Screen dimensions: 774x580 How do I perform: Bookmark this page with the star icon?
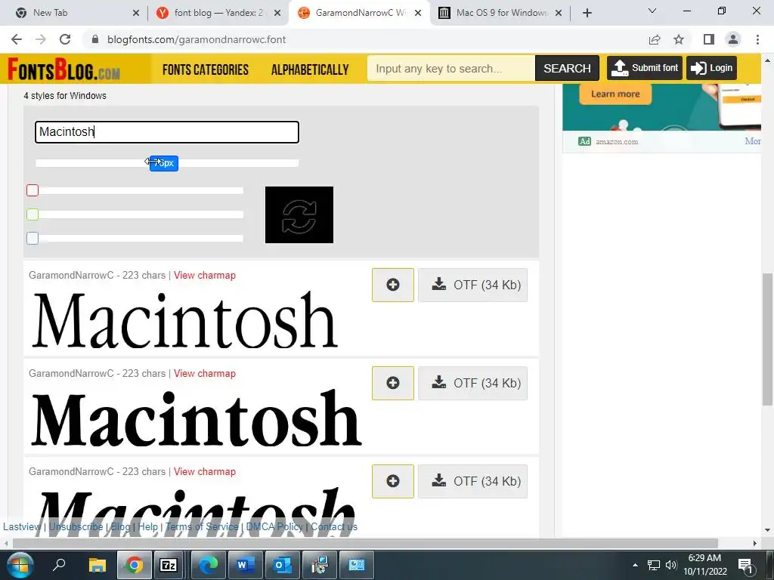click(x=679, y=39)
